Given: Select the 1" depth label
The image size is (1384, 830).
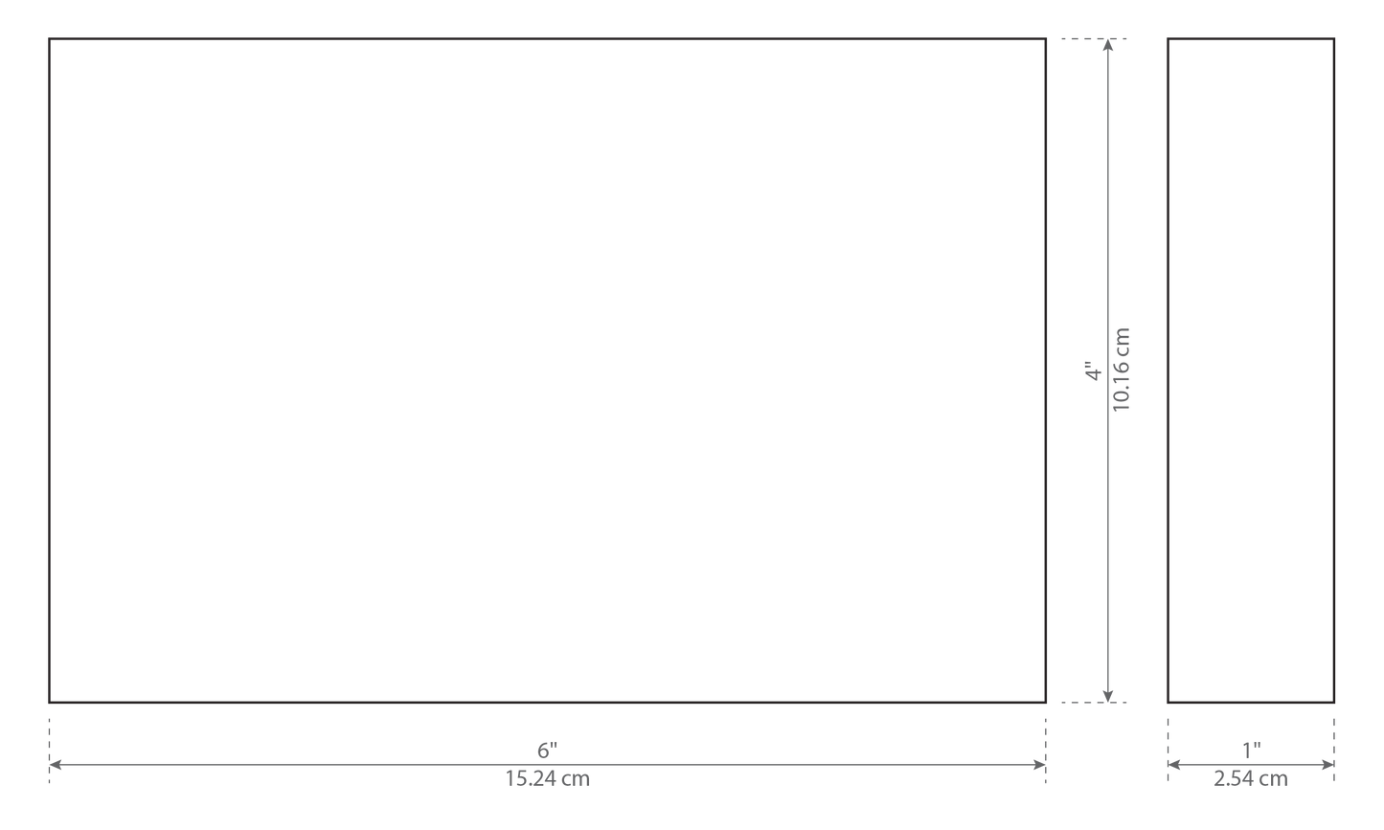Looking at the screenshot, I should coord(1251,748).
